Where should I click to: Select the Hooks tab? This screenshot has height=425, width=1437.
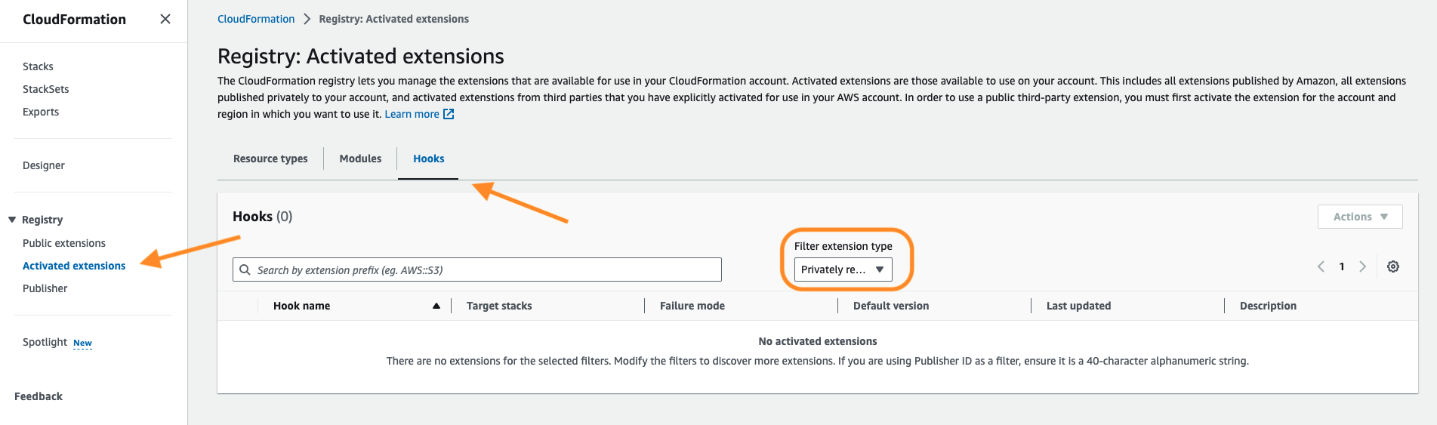click(x=428, y=159)
